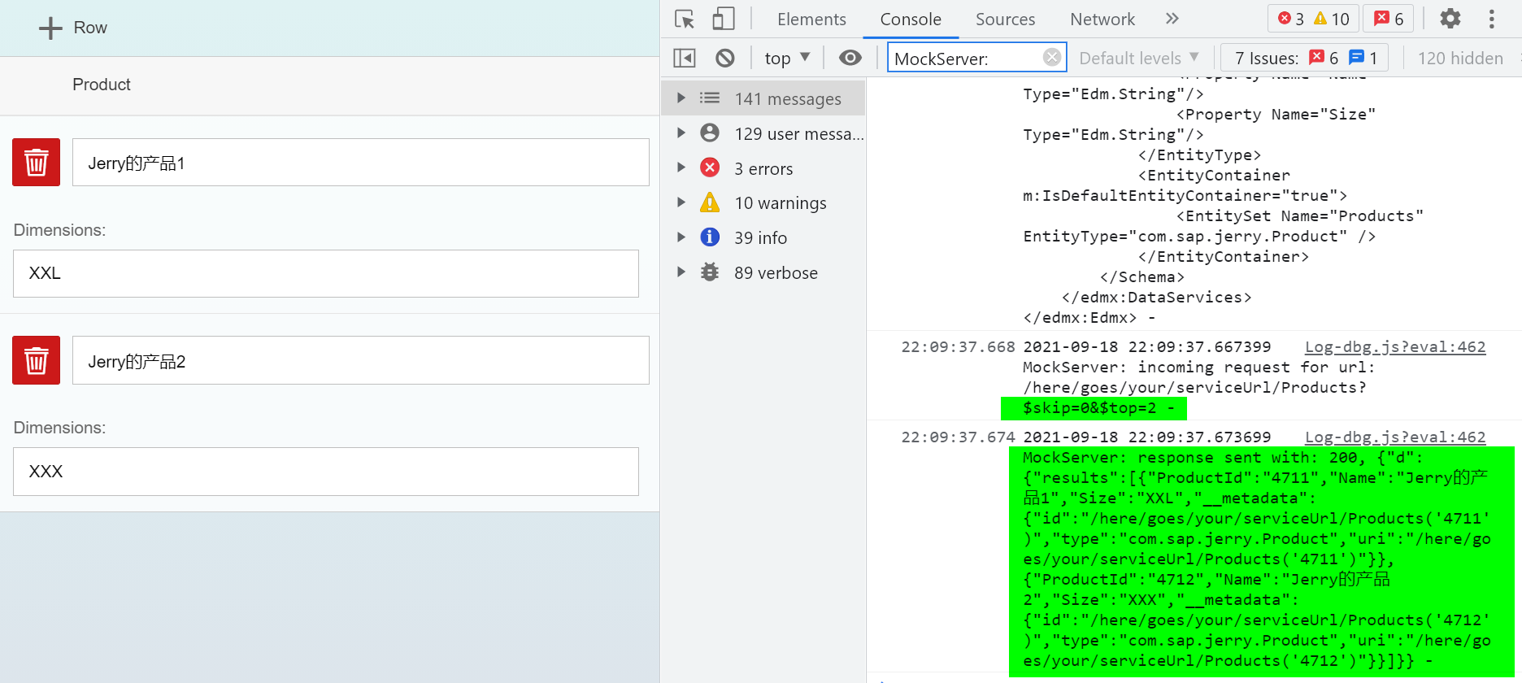Open Log-dbg.js link for response sent

pyautogui.click(x=1395, y=437)
